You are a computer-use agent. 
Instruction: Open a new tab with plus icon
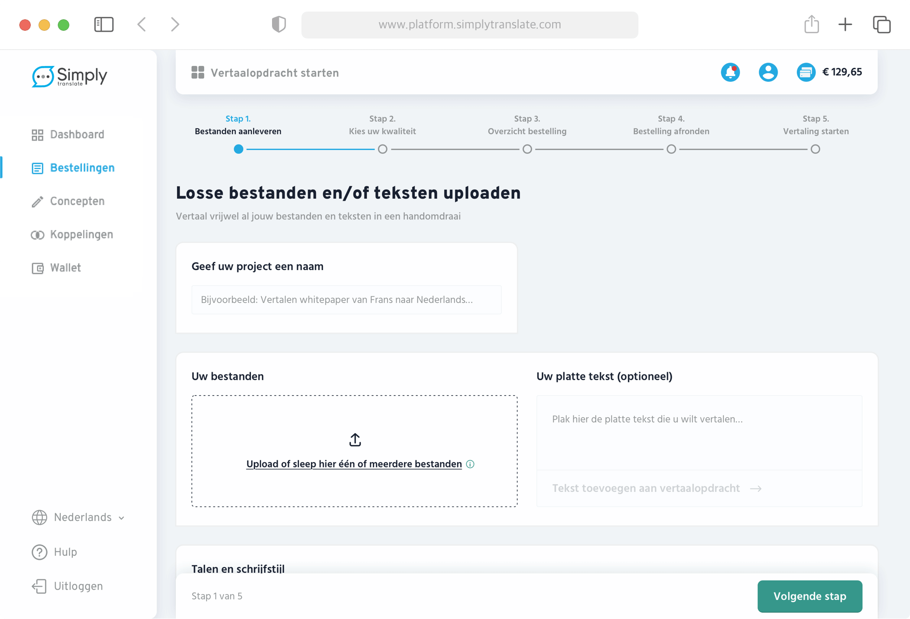pyautogui.click(x=845, y=25)
